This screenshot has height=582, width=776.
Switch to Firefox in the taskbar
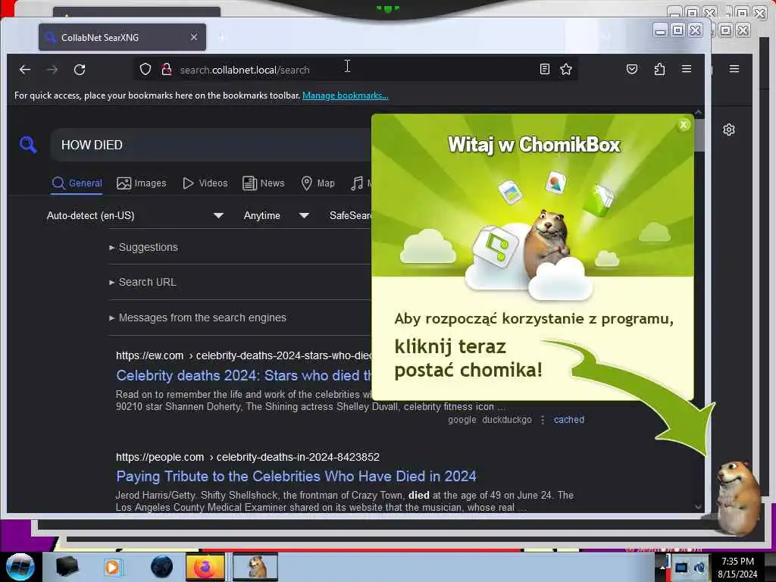point(205,567)
